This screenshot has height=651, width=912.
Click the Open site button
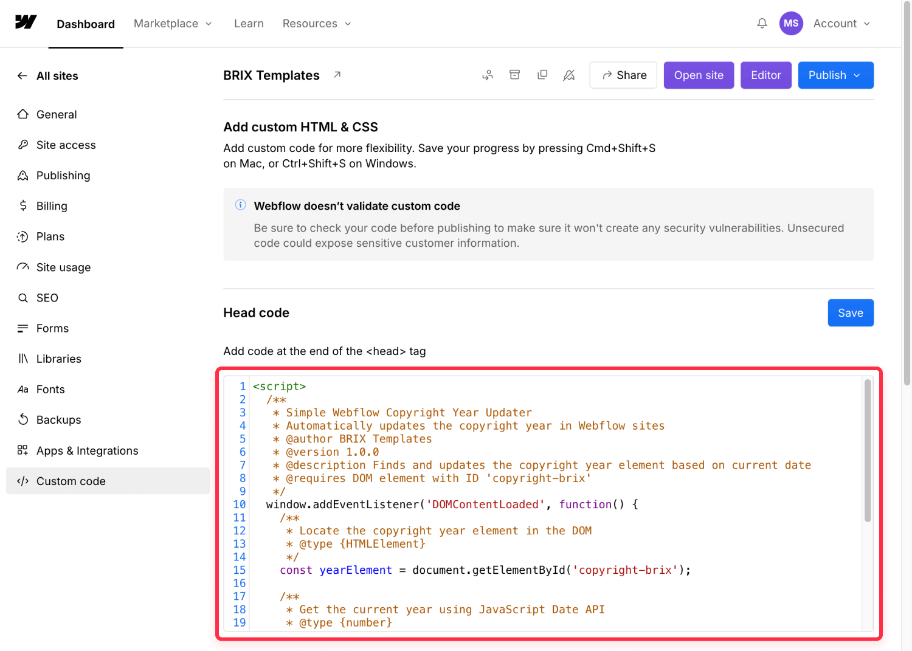(699, 75)
